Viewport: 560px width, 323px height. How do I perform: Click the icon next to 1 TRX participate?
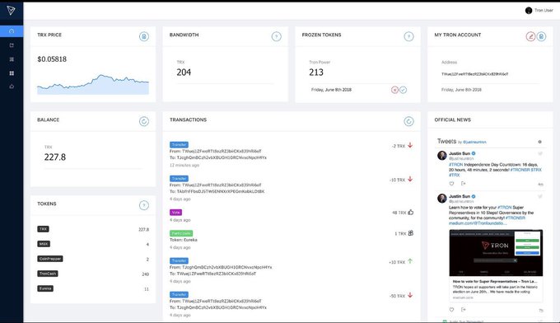(411, 233)
